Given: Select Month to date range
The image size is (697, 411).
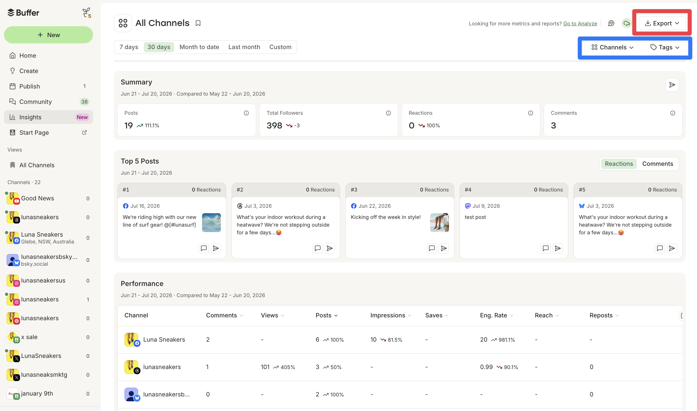Looking at the screenshot, I should coord(199,47).
